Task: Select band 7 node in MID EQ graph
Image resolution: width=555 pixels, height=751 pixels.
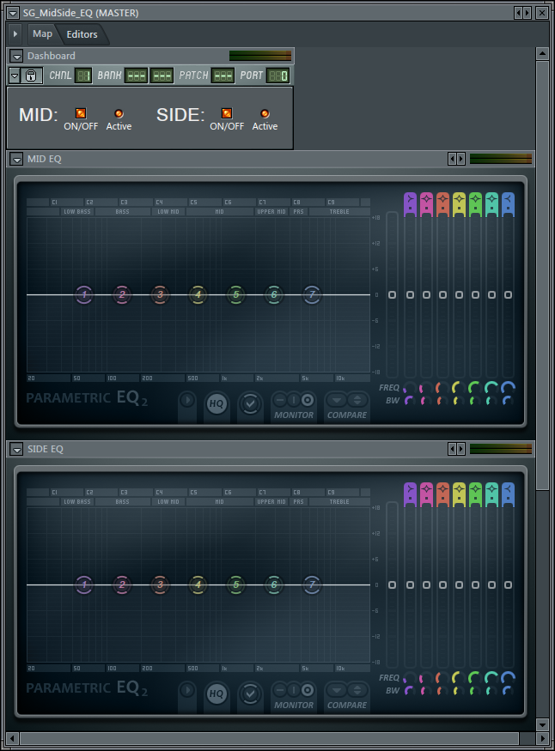Action: pos(312,294)
